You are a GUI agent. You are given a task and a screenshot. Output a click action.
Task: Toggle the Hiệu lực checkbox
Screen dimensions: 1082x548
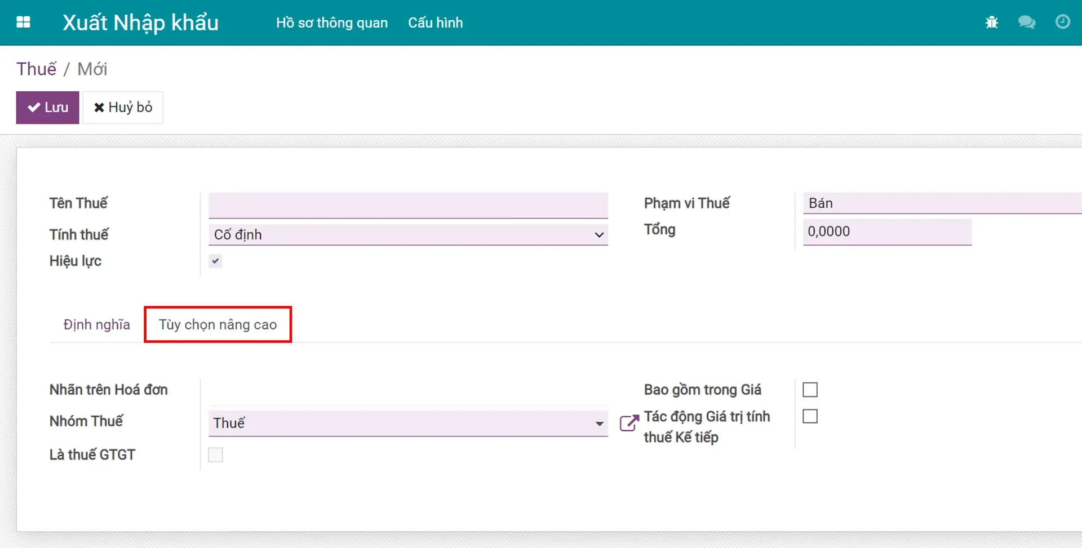(215, 261)
